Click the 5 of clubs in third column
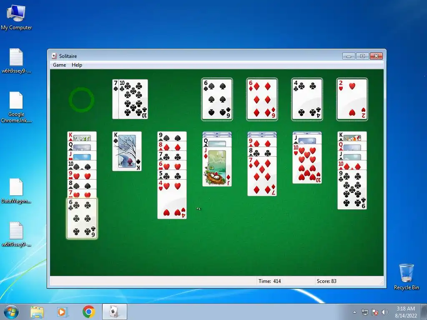Viewport: 427px width, 320px height. tap(172, 175)
